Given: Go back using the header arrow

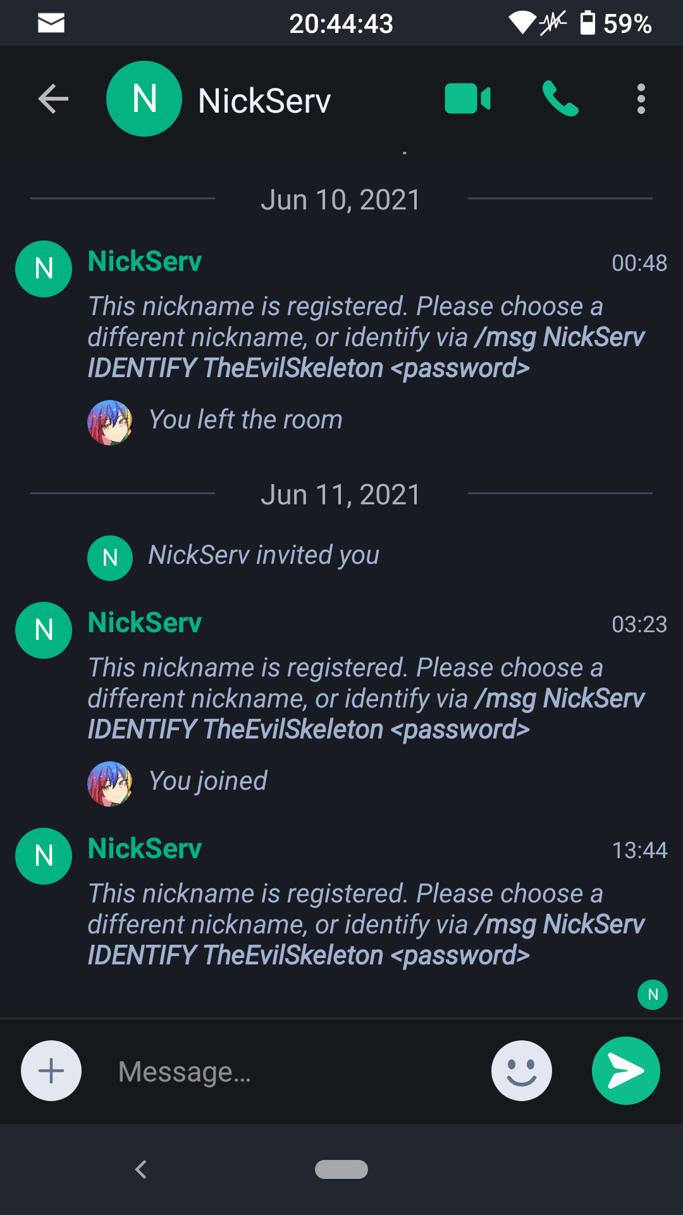Looking at the screenshot, I should click(53, 99).
